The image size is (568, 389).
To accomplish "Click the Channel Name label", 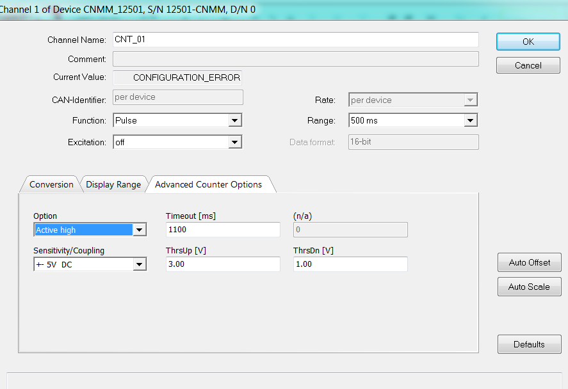I will (77, 40).
